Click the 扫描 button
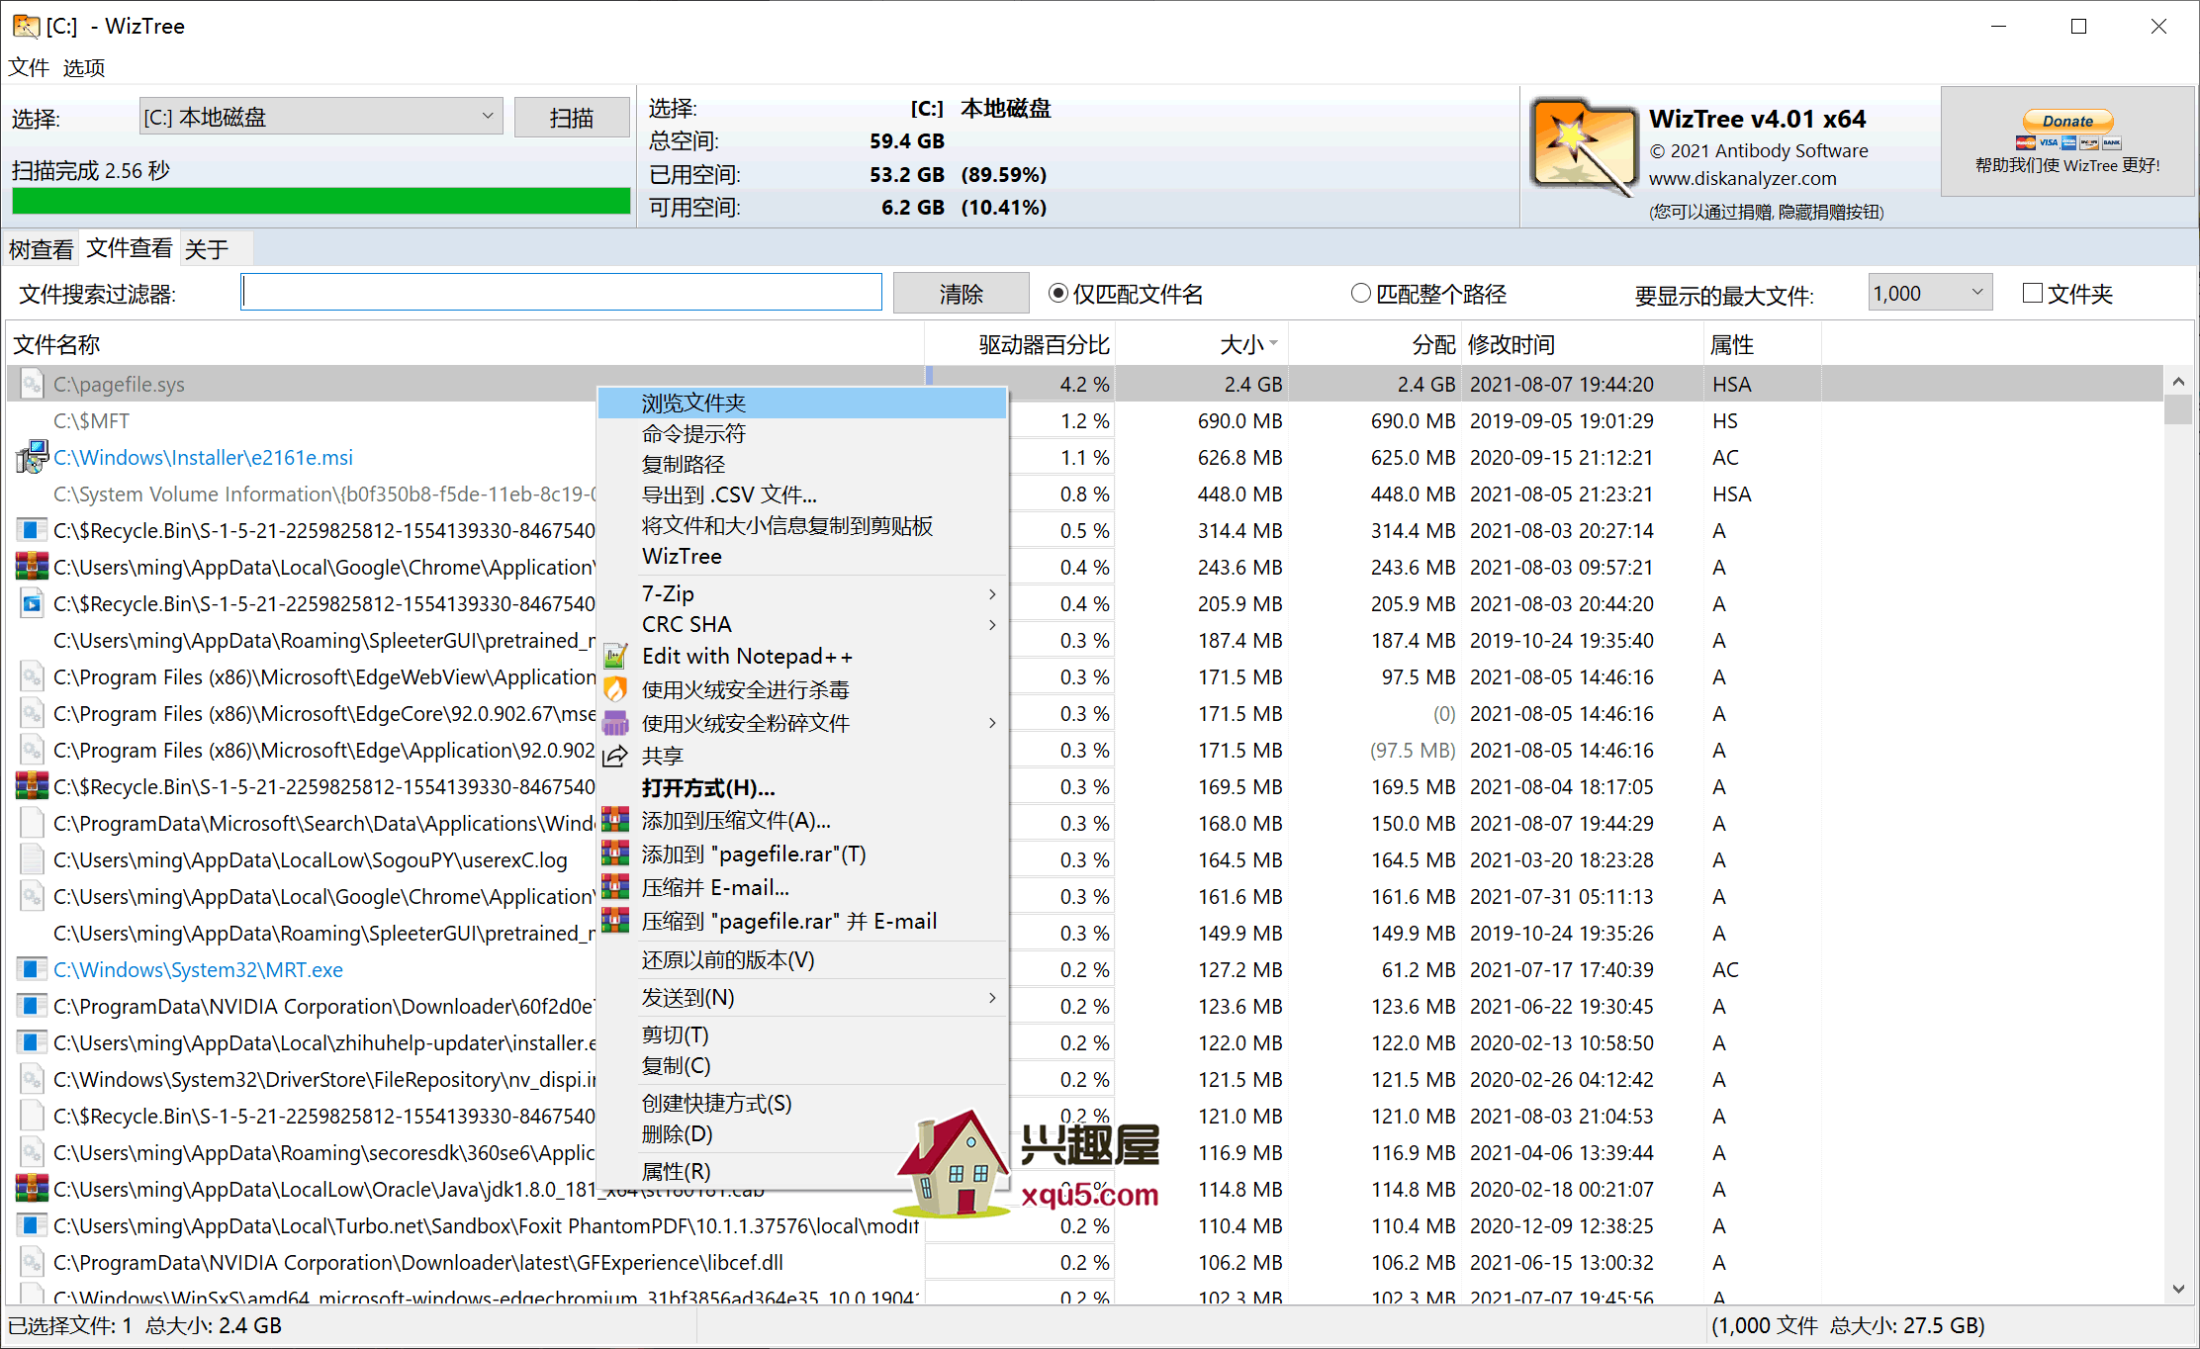Screen dimensions: 2200x1349 (x=572, y=118)
